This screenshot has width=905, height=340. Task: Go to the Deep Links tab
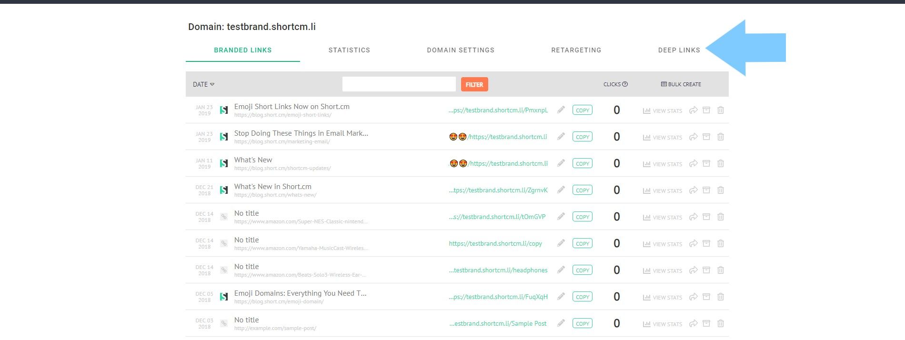click(x=679, y=50)
